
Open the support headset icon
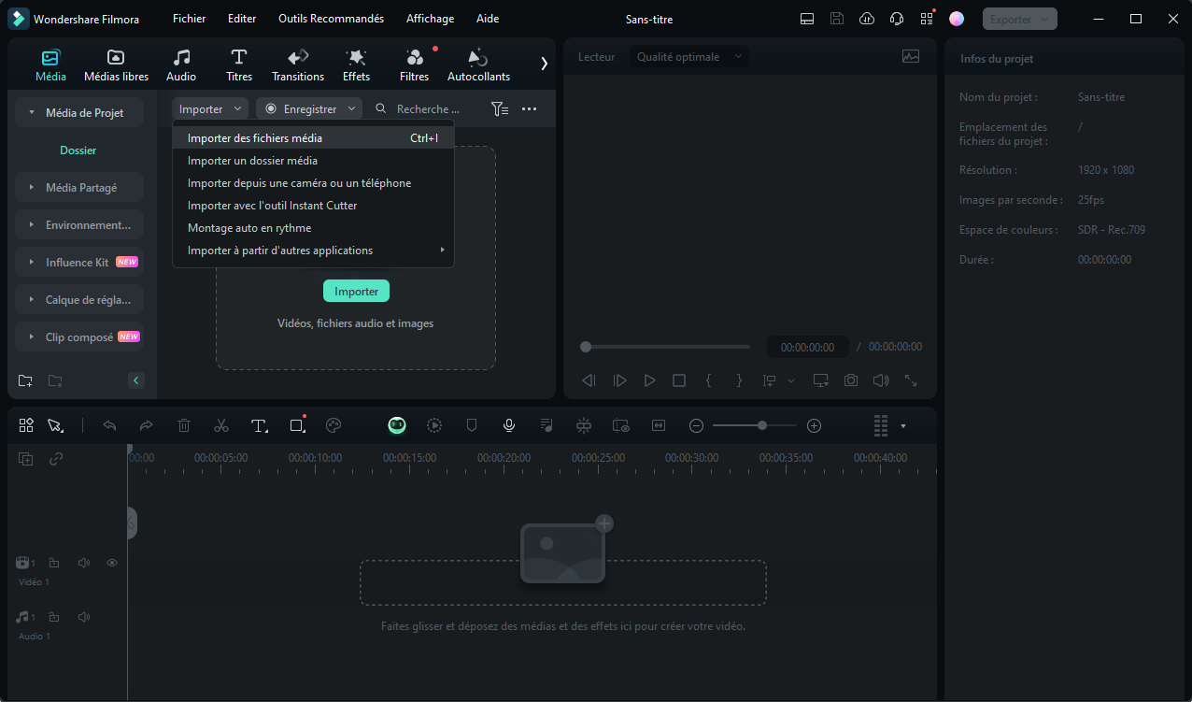tap(897, 19)
